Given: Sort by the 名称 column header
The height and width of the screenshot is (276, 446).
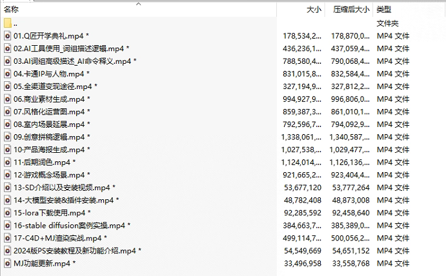Looking at the screenshot, I should pos(12,10).
